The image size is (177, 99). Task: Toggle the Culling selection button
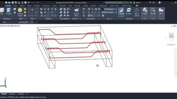[121, 12]
